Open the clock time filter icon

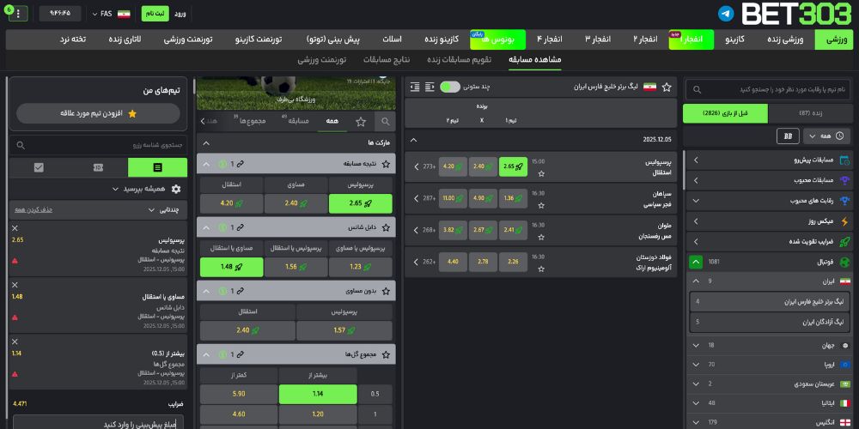point(839,136)
